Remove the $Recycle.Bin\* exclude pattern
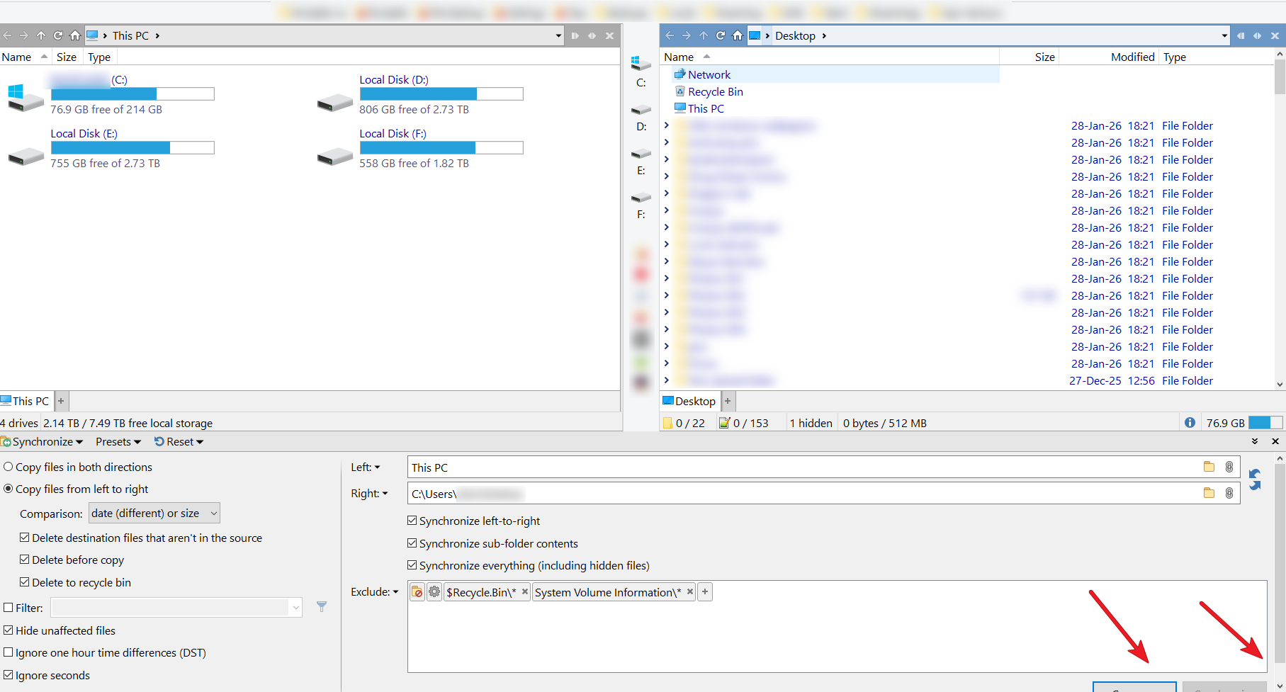 click(524, 592)
